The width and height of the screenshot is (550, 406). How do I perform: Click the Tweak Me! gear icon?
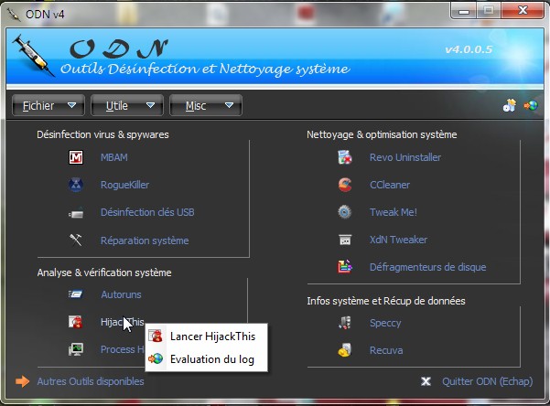(x=345, y=212)
